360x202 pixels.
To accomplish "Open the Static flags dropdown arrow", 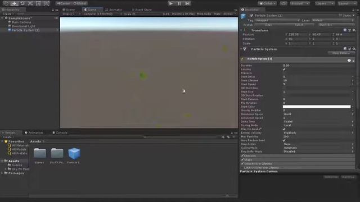I will 354,15.
